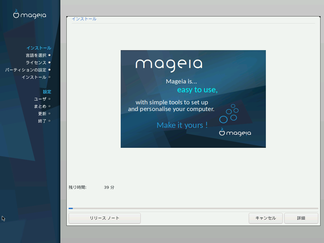Click the "39 分" time value

pos(109,187)
